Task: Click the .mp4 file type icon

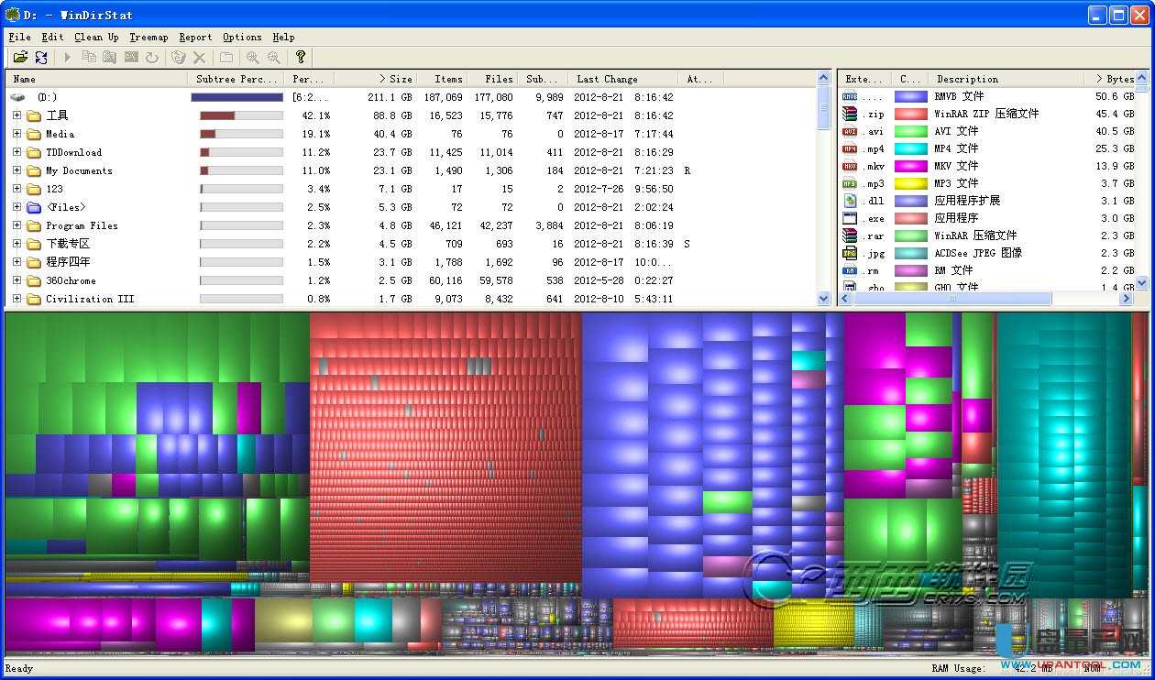Action: coord(850,148)
